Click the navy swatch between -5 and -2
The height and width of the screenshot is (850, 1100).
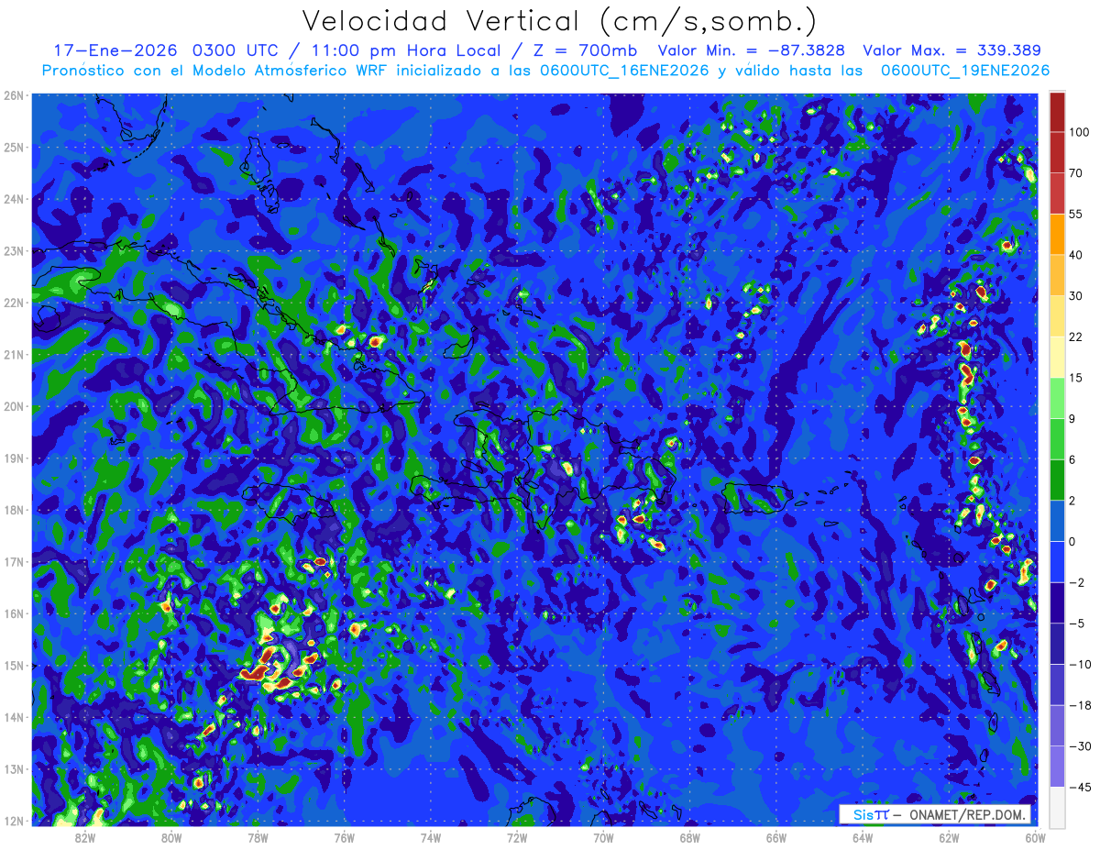[1057, 602]
